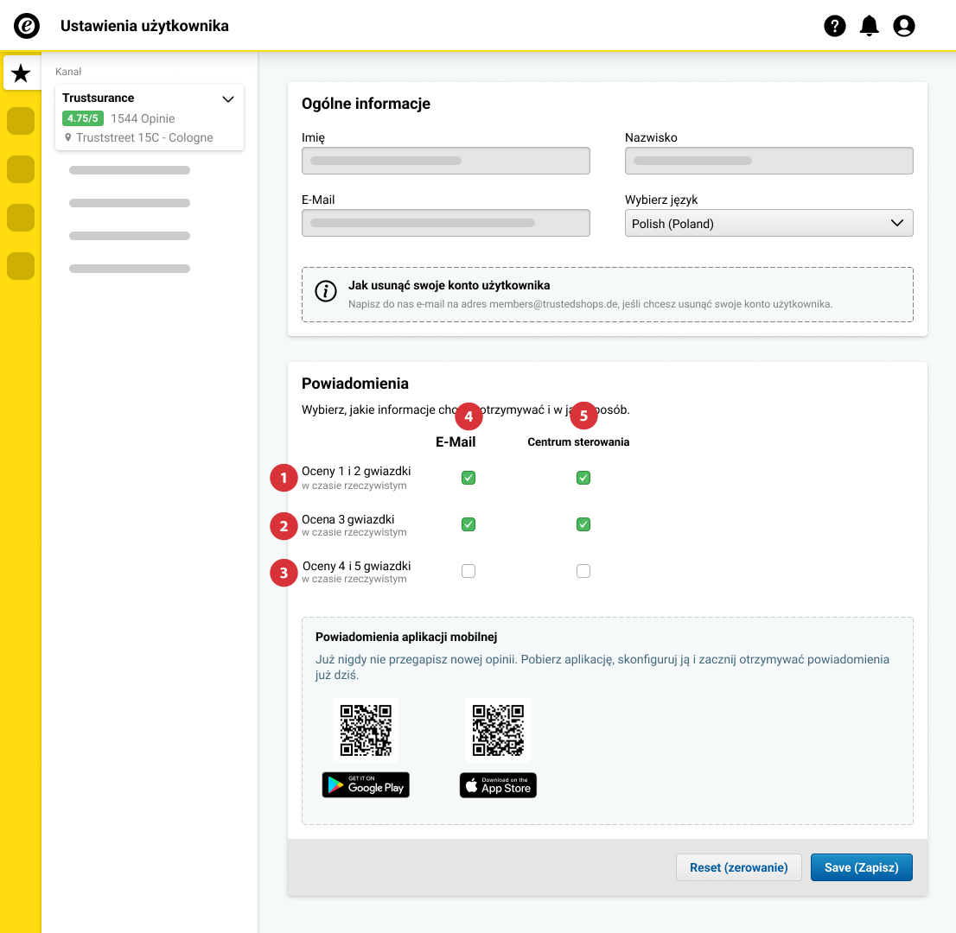Image resolution: width=956 pixels, height=933 pixels.
Task: Enable E-Mail for 4 and 5 star ratings
Action: [x=468, y=571]
